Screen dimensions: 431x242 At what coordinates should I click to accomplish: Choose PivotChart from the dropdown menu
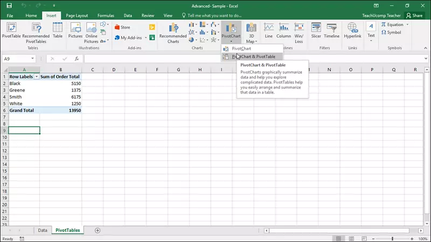[x=252, y=49]
